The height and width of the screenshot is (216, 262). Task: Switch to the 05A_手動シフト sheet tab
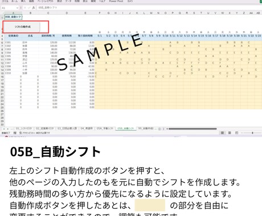105,128
